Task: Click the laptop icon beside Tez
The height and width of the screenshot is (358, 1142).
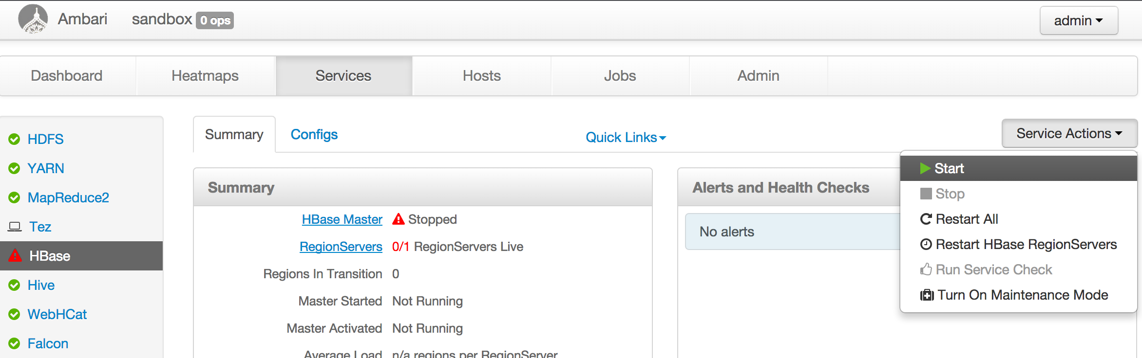Action: click(15, 227)
